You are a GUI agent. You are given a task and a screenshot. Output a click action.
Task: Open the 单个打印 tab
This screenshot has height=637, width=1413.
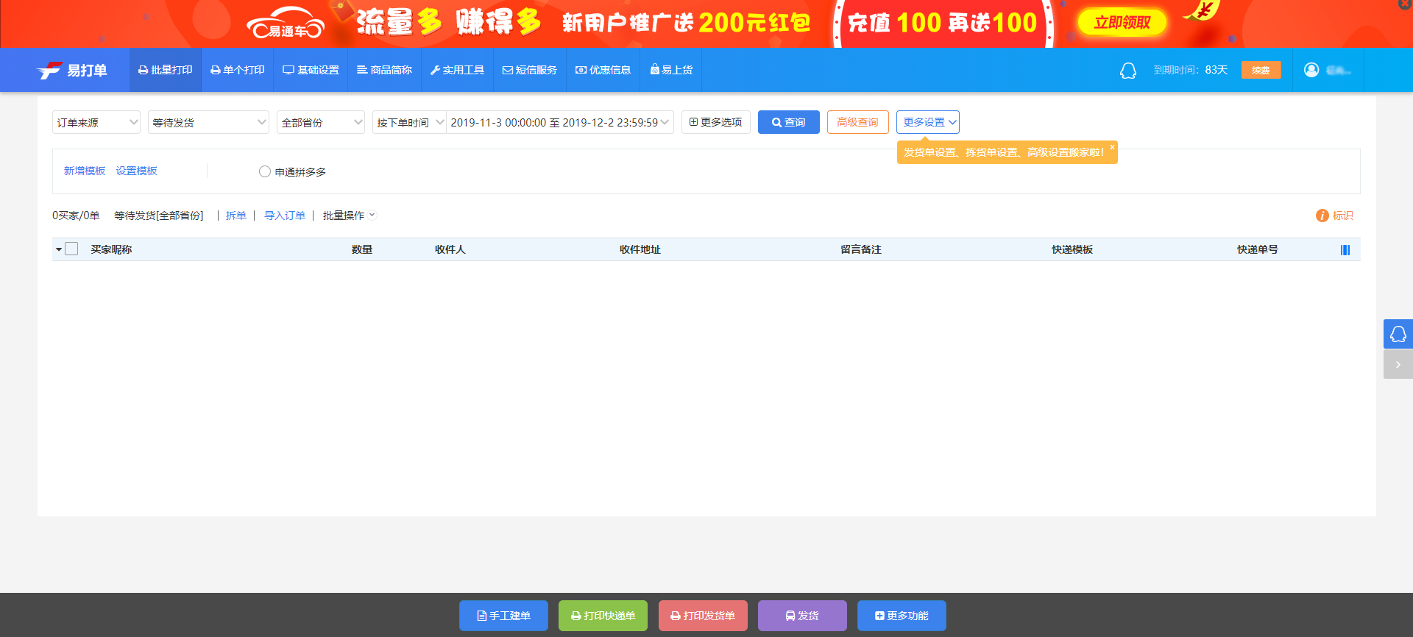(x=238, y=70)
